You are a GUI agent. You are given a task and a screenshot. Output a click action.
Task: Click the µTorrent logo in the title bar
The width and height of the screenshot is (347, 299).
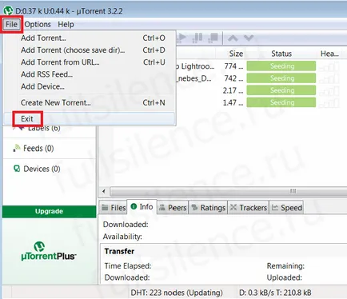coord(8,11)
